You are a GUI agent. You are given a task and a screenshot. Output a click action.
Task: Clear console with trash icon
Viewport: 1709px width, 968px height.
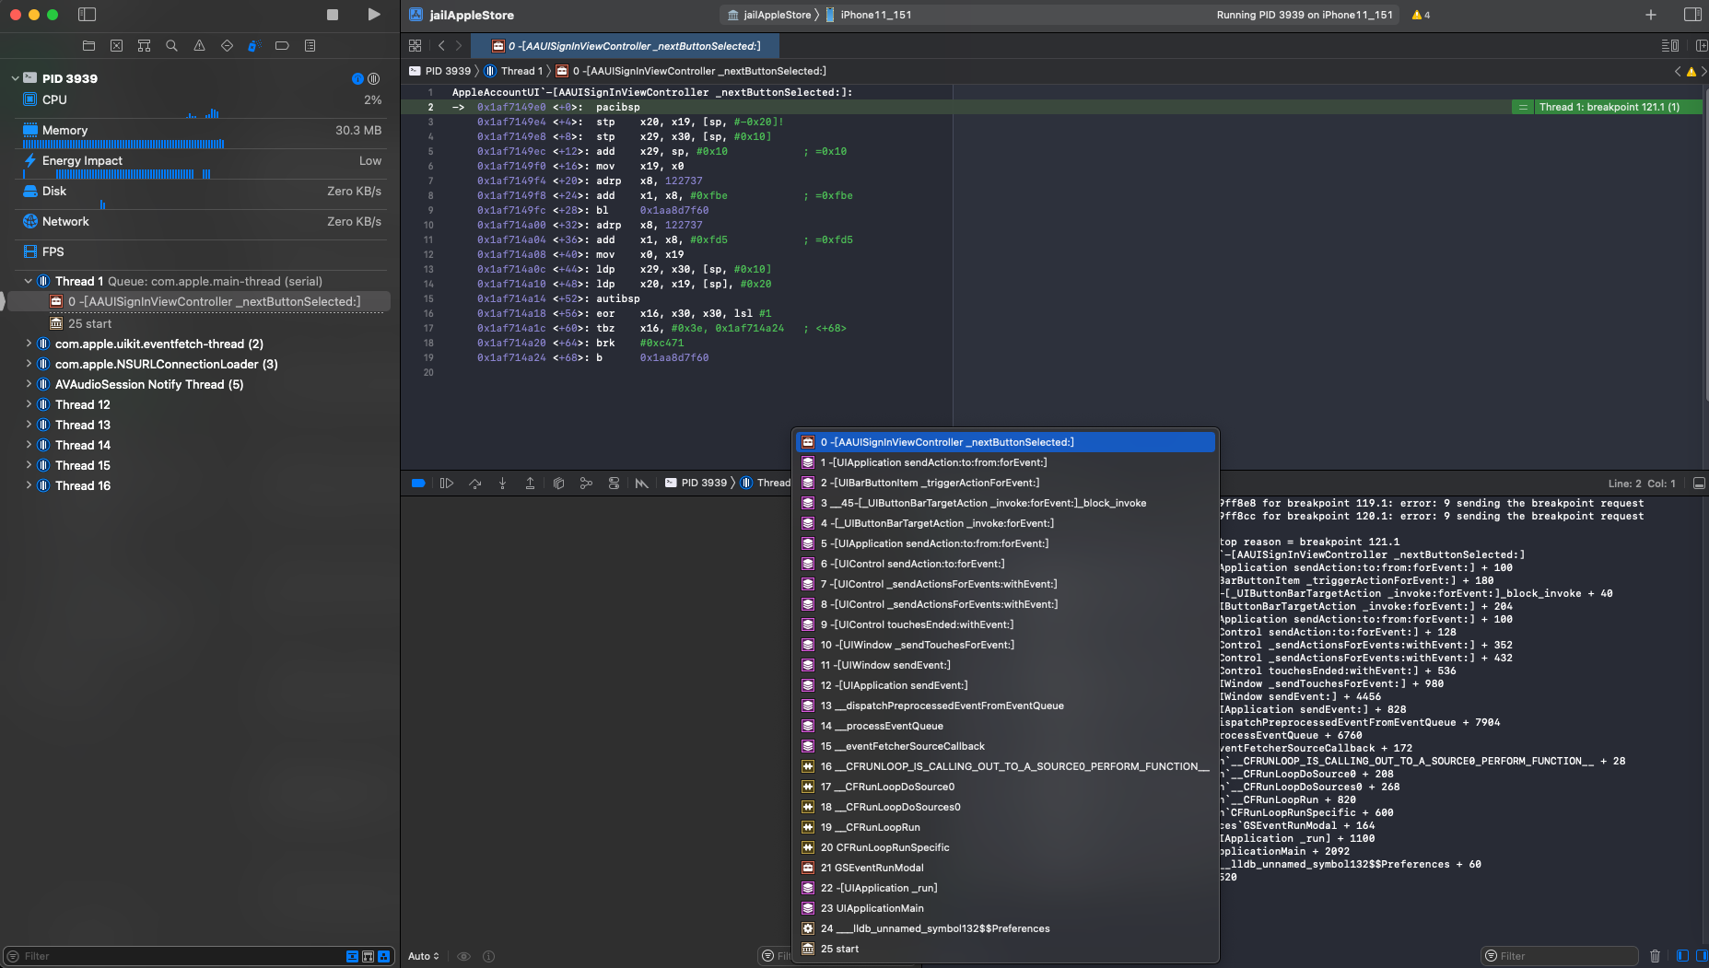1655,956
